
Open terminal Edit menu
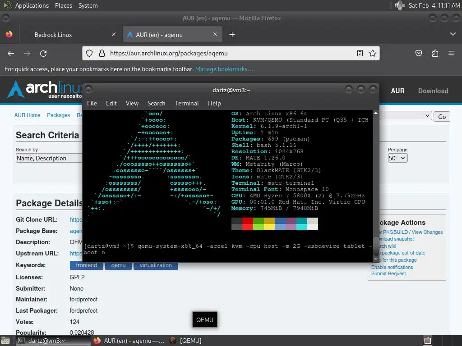[x=111, y=103]
